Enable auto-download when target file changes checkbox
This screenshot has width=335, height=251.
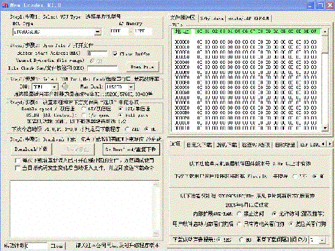pyautogui.click(x=17, y=168)
